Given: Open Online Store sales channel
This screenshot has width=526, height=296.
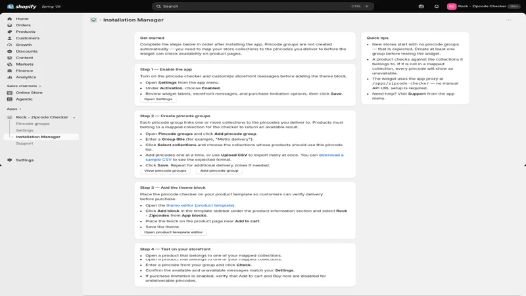Looking at the screenshot, I should tap(29, 93).
